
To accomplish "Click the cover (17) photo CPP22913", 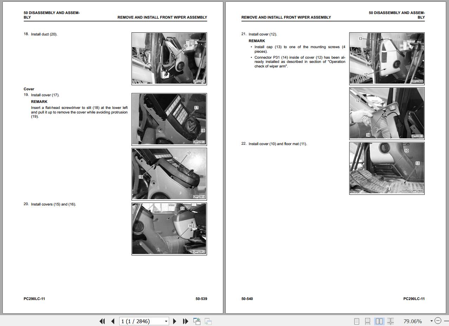I will pyautogui.click(x=169, y=119).
